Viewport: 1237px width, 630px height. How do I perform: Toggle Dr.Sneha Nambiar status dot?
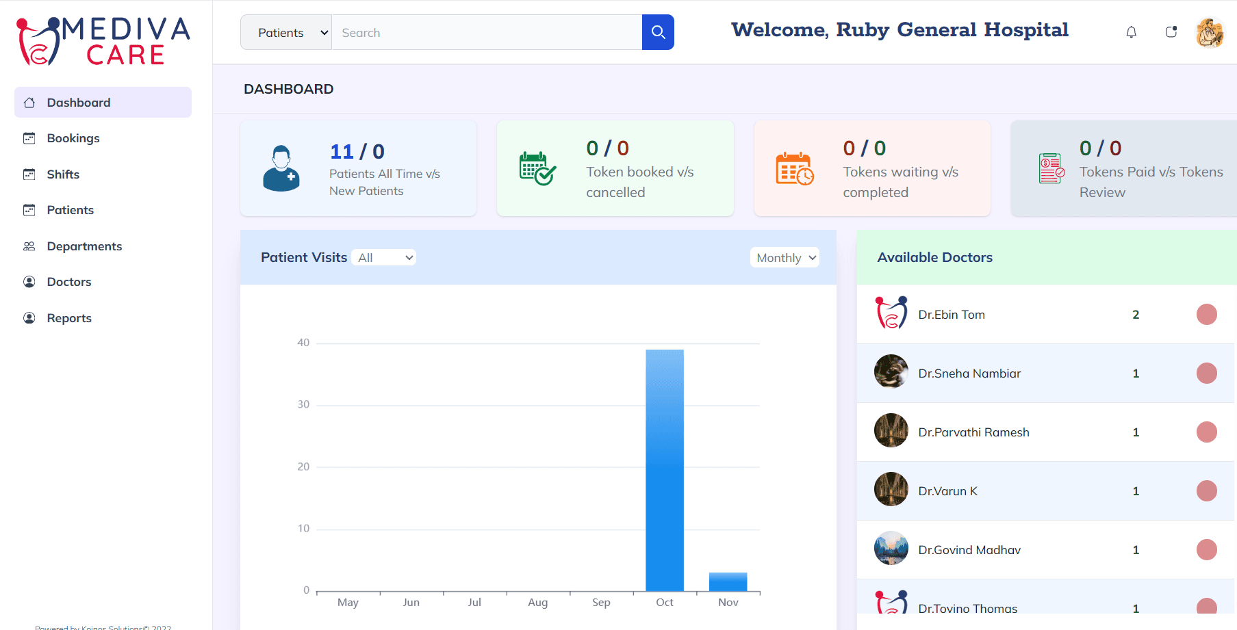[x=1206, y=373]
